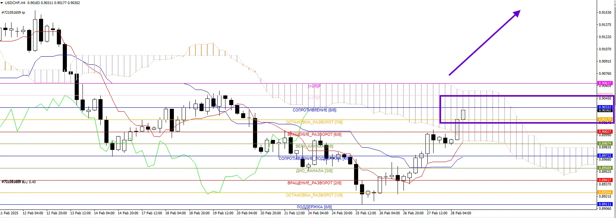Select the #721051659 tp order label

coord(13,13)
